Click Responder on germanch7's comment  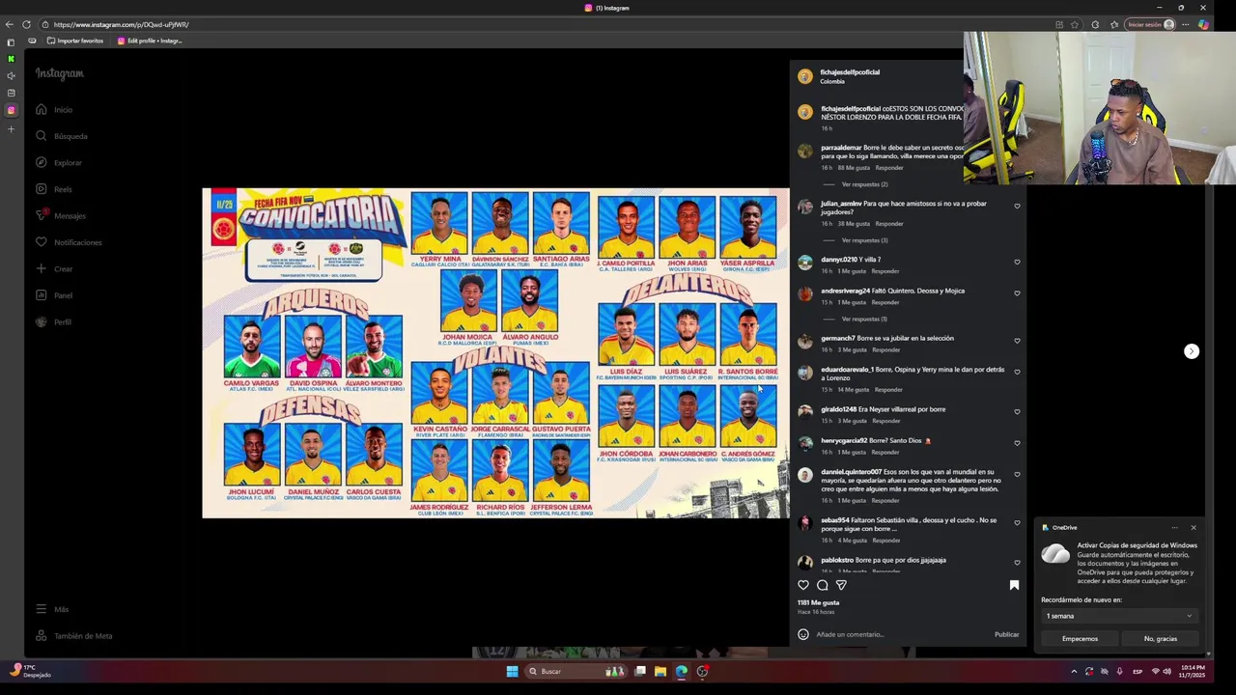point(885,350)
